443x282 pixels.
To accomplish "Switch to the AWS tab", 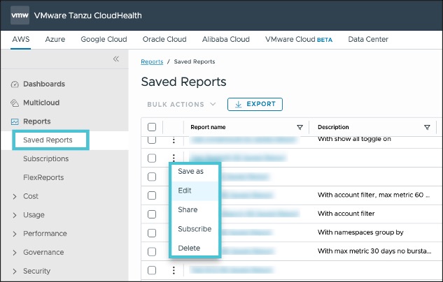I will [x=20, y=39].
